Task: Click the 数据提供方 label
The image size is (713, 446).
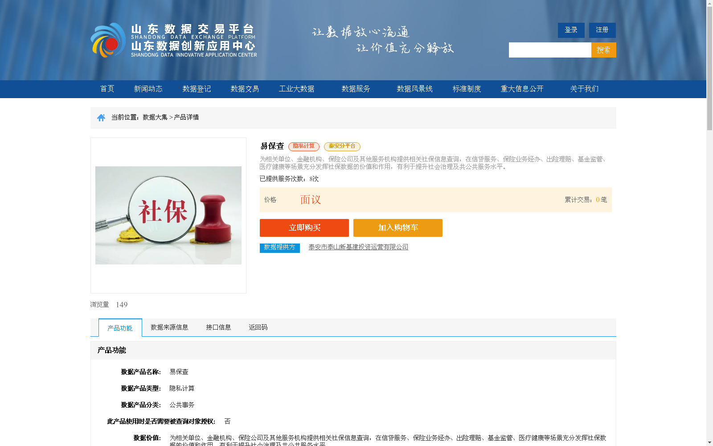Action: [x=280, y=248]
